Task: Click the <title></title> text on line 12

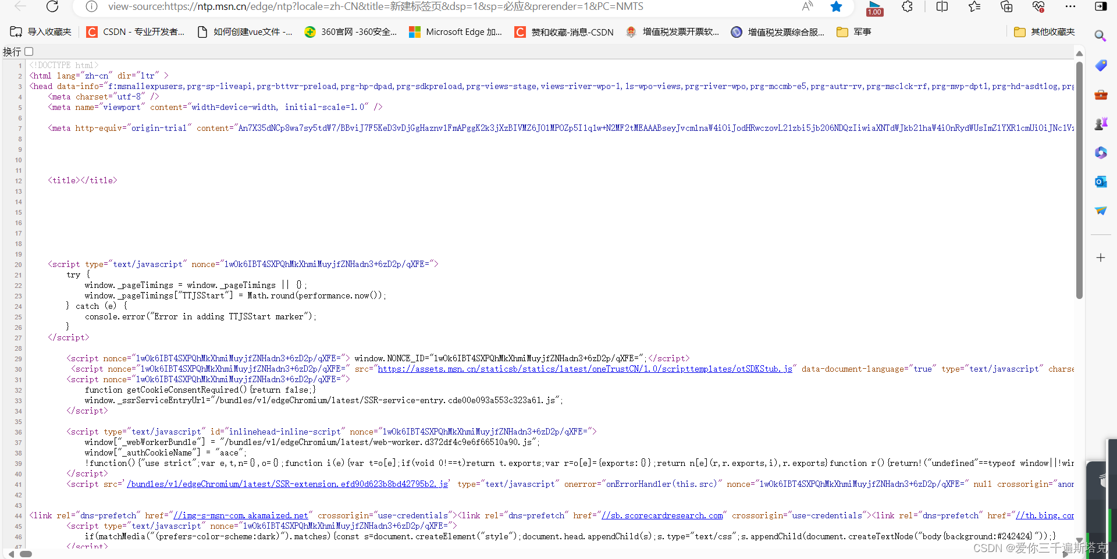Action: 83,180
